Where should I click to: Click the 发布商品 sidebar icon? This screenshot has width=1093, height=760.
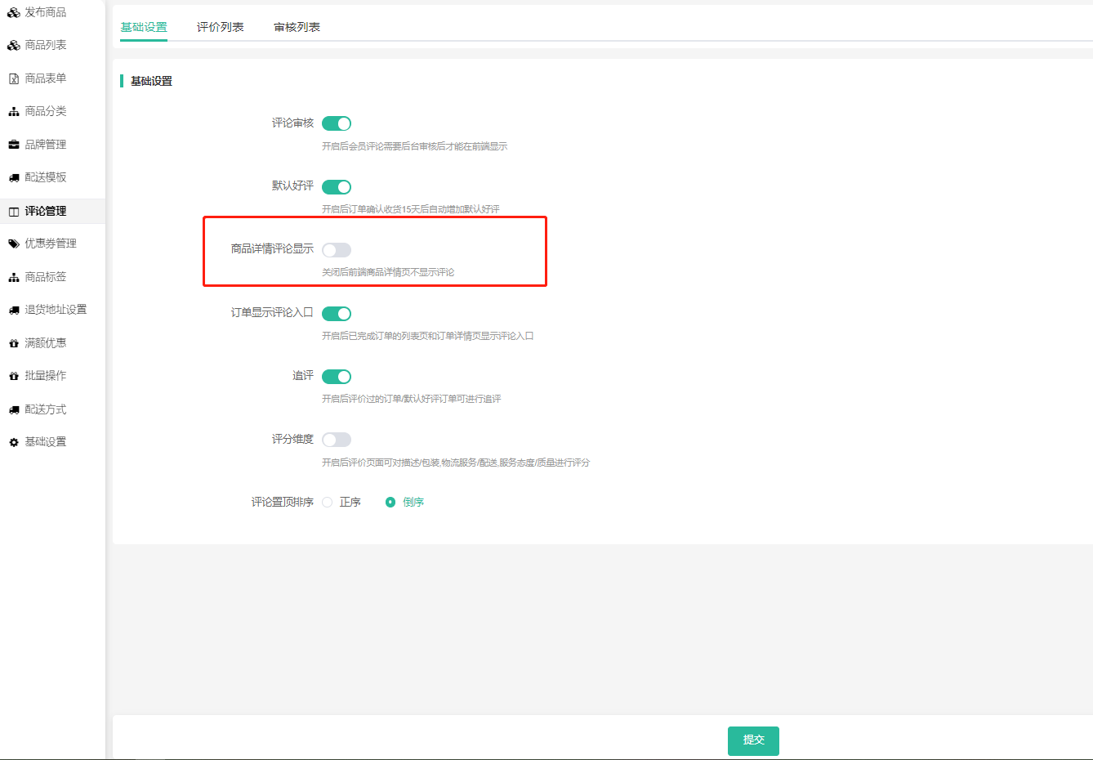(14, 12)
